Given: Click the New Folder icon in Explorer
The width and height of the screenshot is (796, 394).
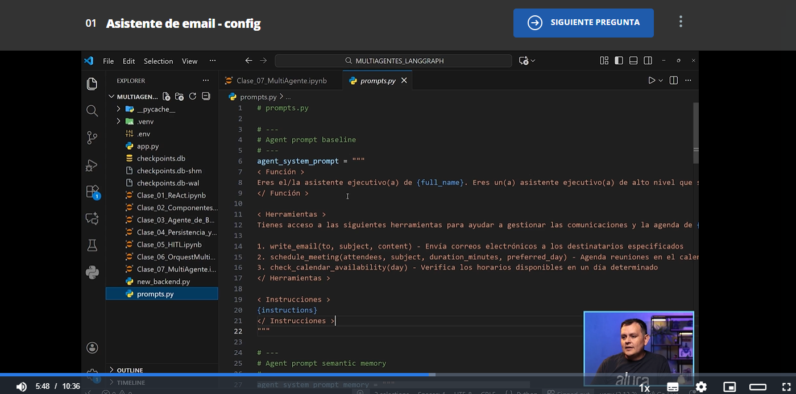Looking at the screenshot, I should pos(179,97).
